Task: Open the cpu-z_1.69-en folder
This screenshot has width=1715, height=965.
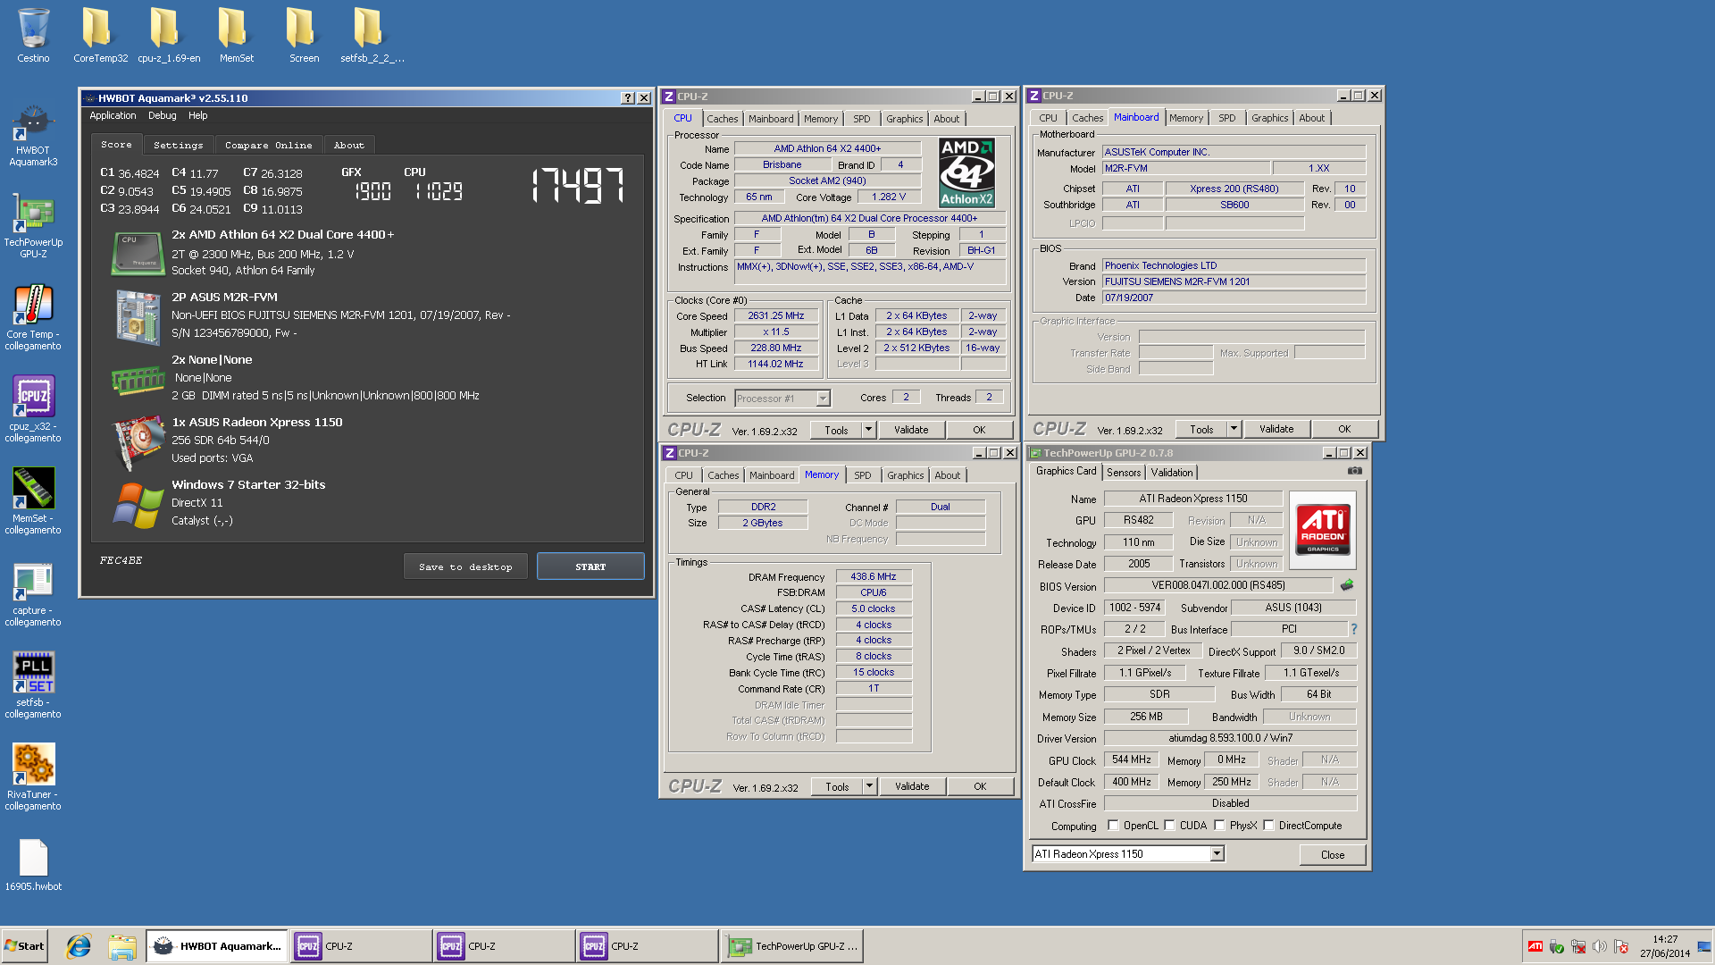Action: pos(169,36)
